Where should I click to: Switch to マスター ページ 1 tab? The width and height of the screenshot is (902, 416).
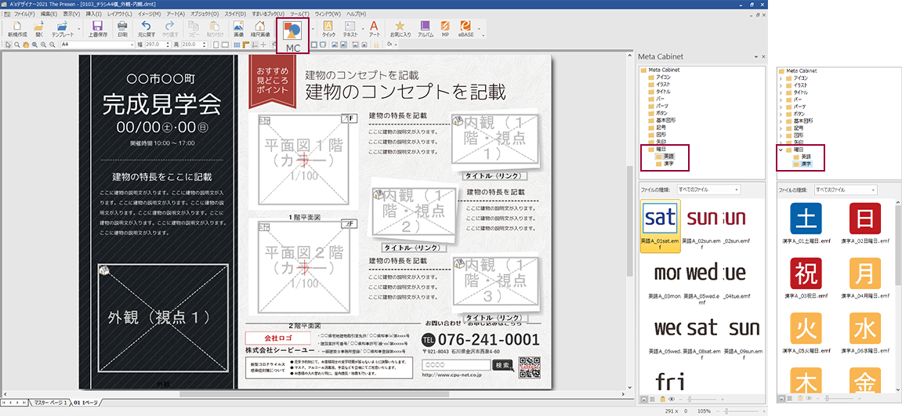click(x=50, y=402)
